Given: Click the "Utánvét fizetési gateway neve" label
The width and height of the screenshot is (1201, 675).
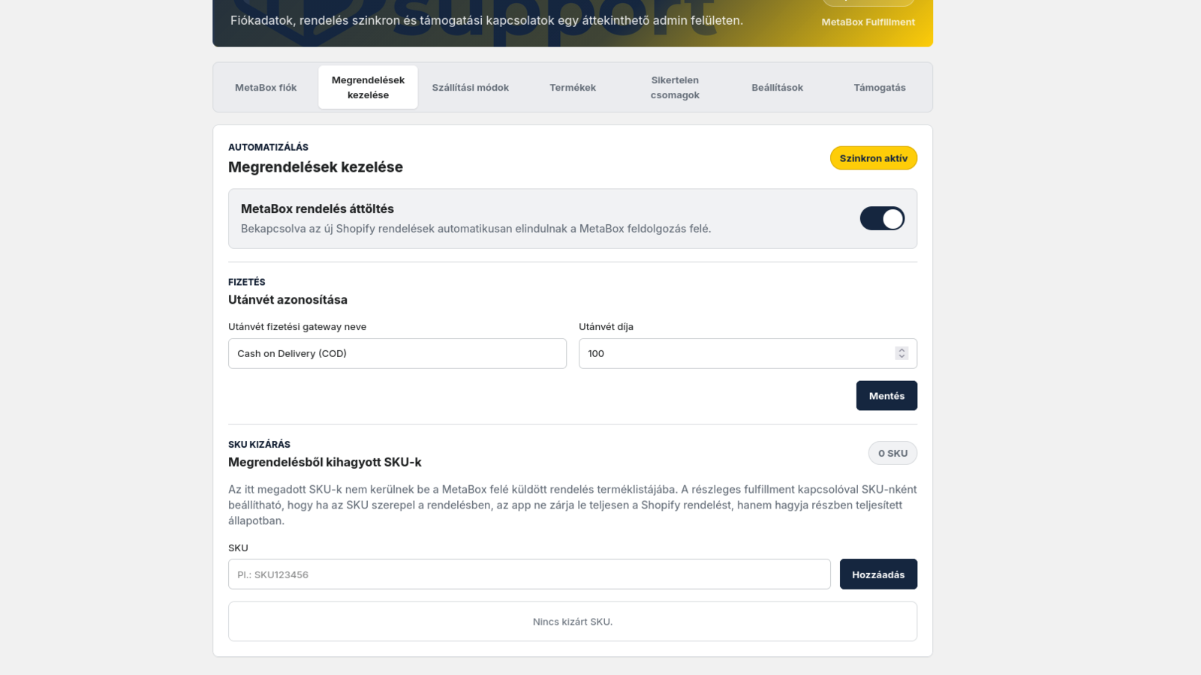Looking at the screenshot, I should point(297,327).
